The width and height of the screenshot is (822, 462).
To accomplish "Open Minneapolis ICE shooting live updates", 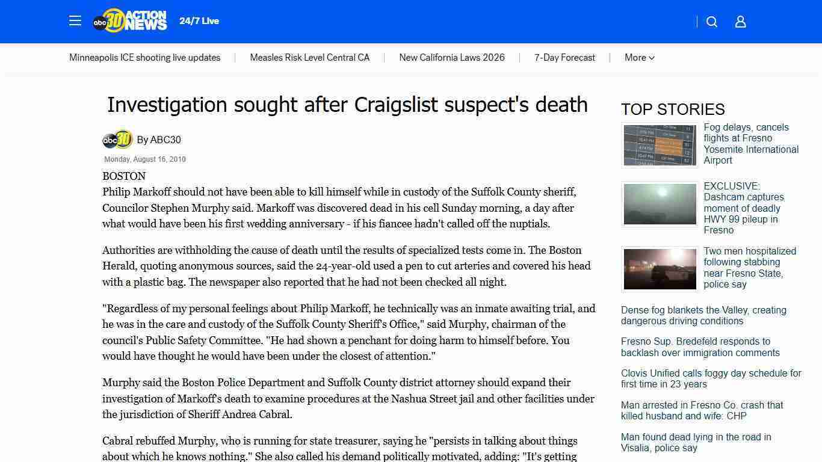I will pos(144,58).
